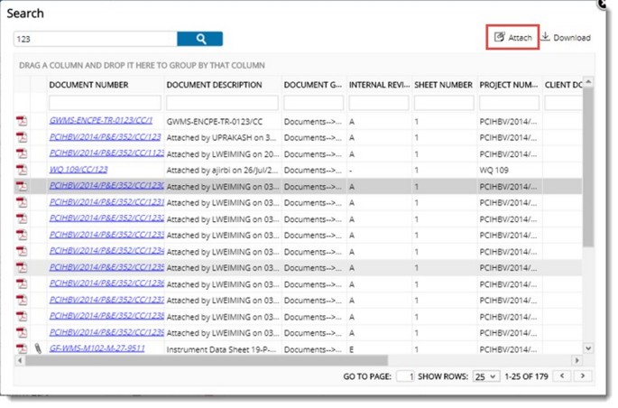Click the magnifier search button
Screen dimensions: 618x408
pyautogui.click(x=199, y=39)
